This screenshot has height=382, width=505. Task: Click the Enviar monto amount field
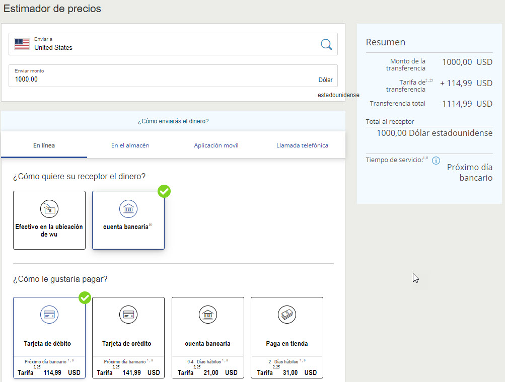tap(173, 76)
